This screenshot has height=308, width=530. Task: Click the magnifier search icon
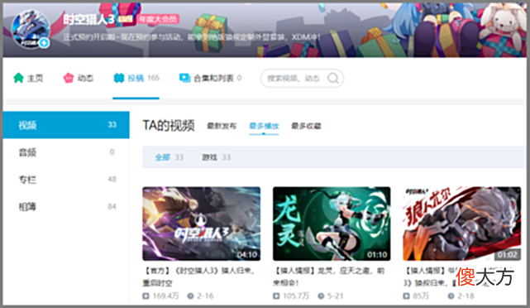click(x=333, y=78)
